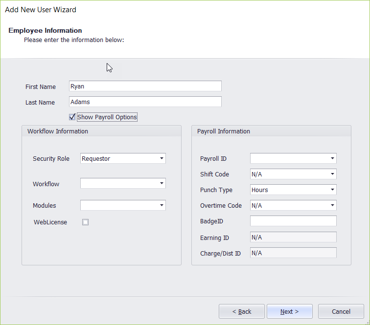This screenshot has width=370, height=325.
Task: Proceed by clicking the Next button
Action: coord(289,311)
